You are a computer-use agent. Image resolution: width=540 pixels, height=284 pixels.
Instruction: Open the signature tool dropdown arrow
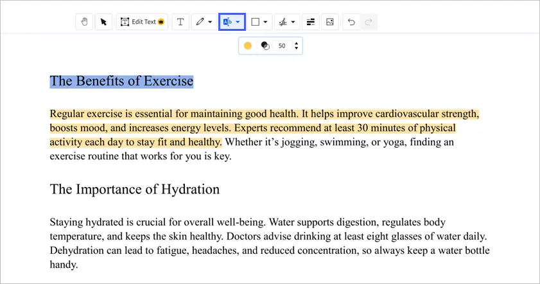293,22
